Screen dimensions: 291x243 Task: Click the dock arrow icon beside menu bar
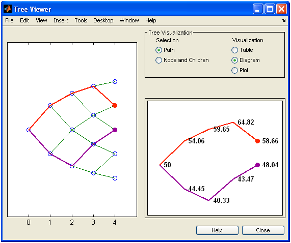[x=283, y=20]
